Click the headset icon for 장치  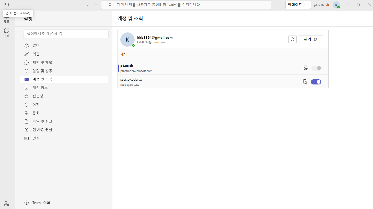27,105
